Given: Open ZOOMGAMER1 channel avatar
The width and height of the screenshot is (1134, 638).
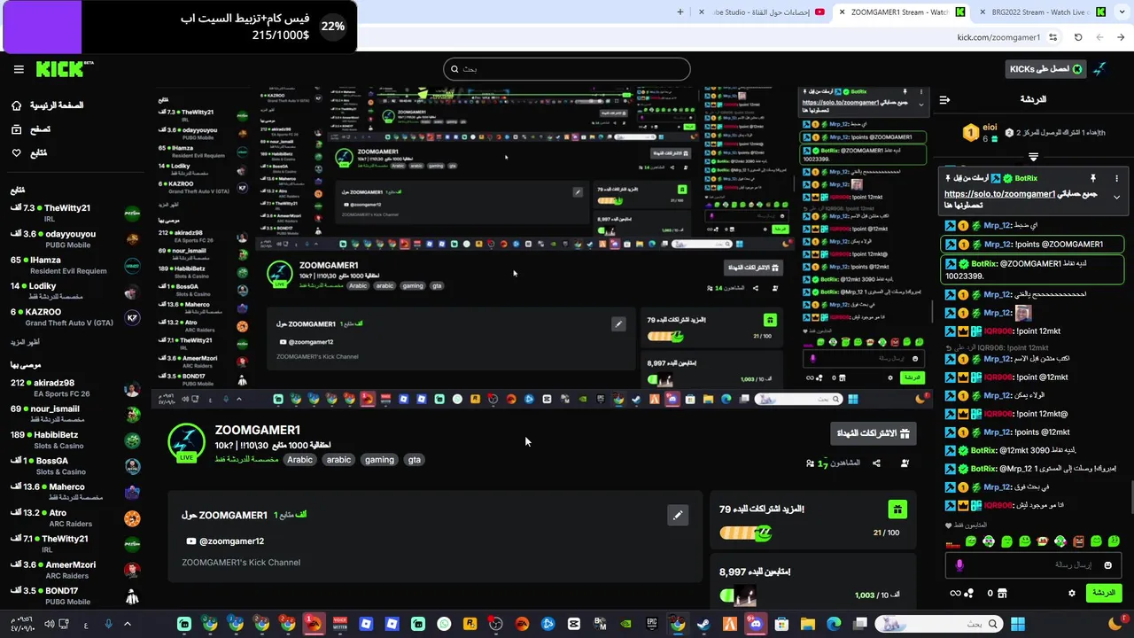Looking at the screenshot, I should click(x=186, y=443).
